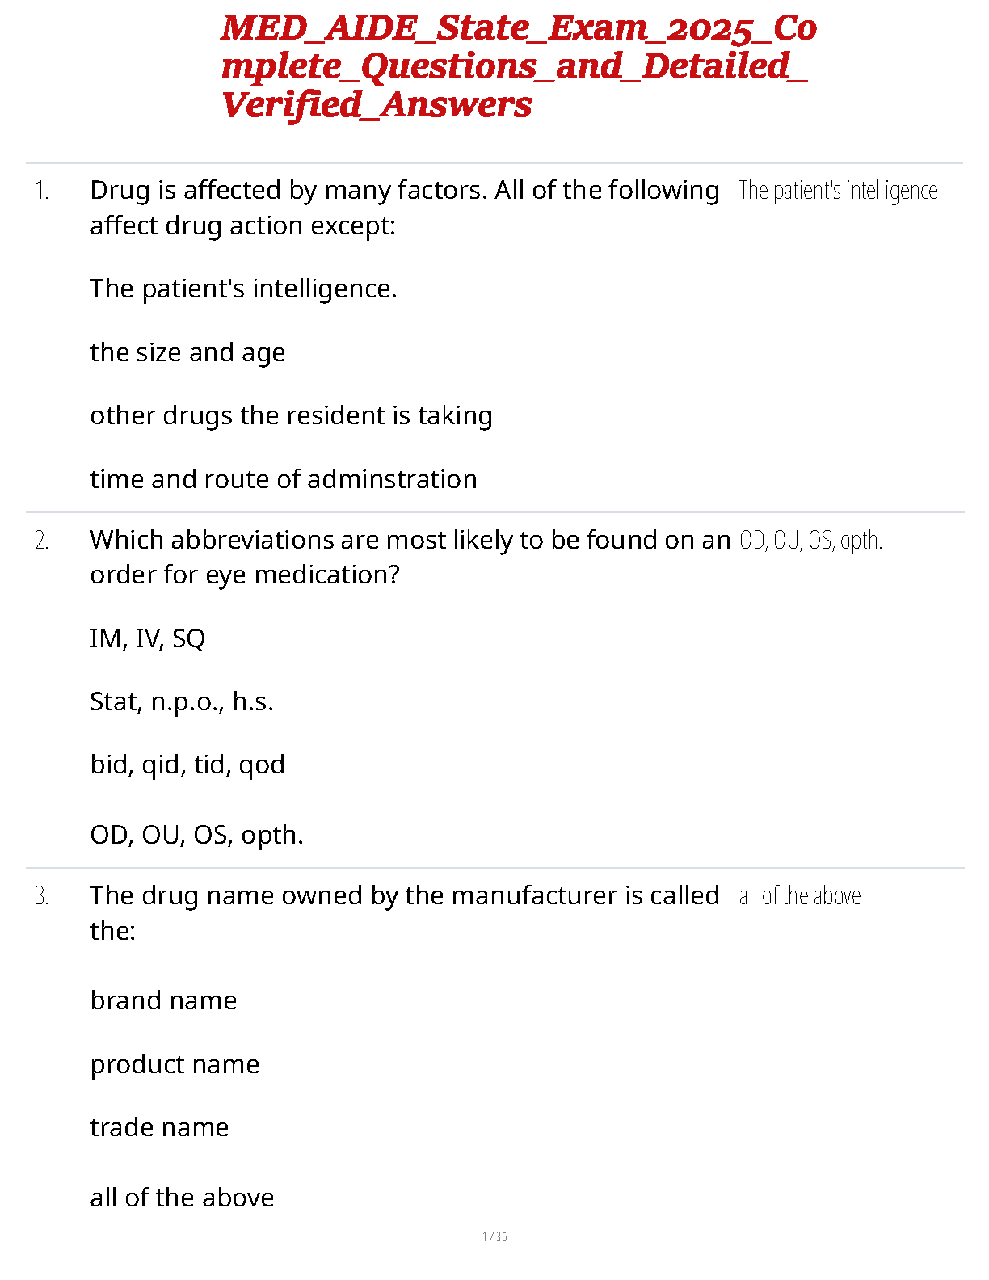
Task: Choose "bid, qid, tid, qod" option
Action: tap(187, 764)
